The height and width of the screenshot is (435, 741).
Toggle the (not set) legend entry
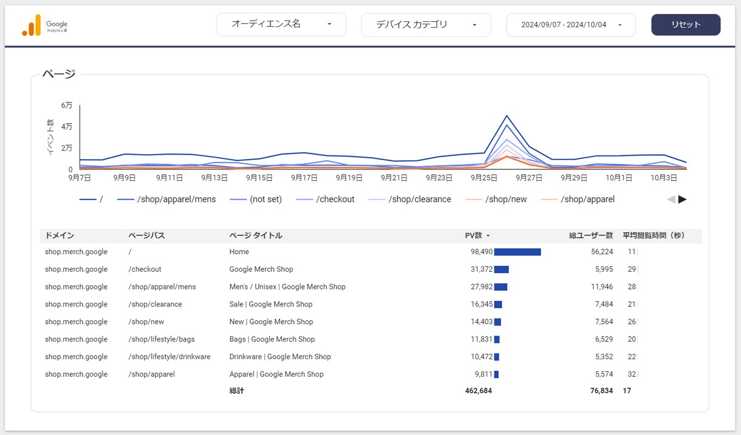pos(256,199)
